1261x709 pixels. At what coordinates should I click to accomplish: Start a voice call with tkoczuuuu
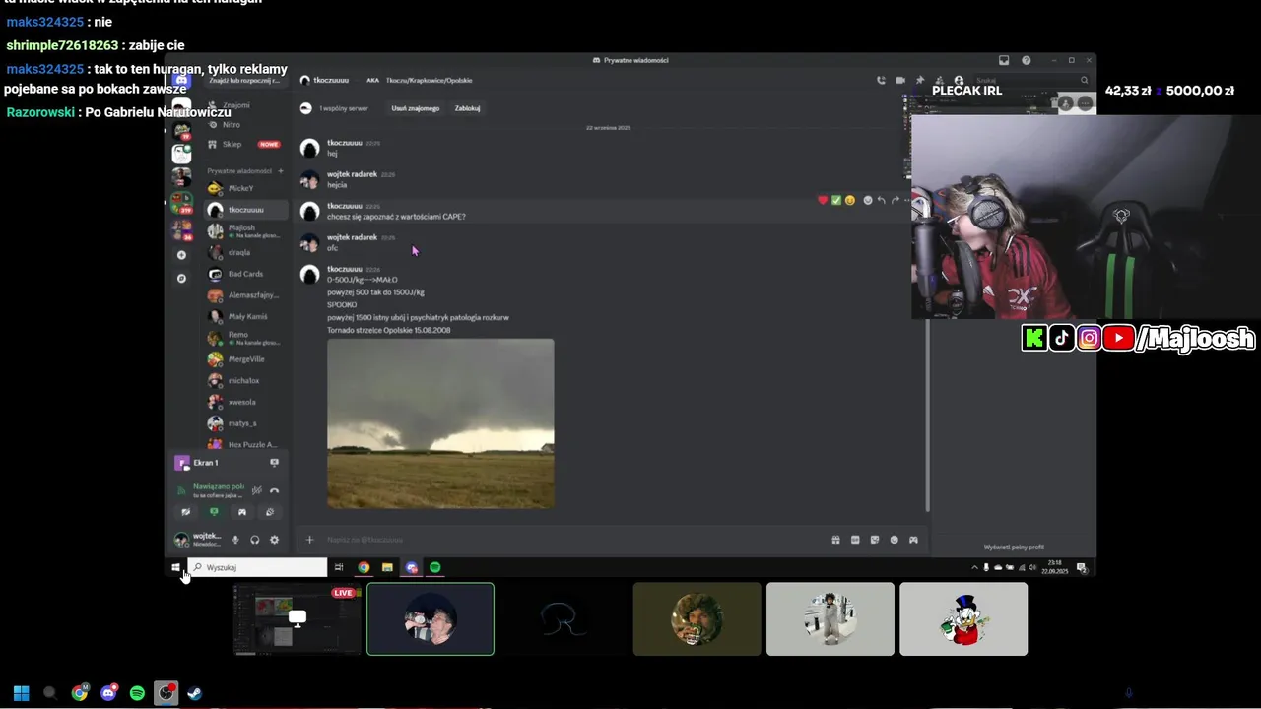click(881, 81)
